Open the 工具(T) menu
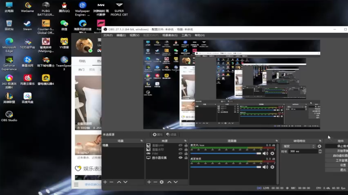Screen dimensions: 348x195 click(186, 36)
